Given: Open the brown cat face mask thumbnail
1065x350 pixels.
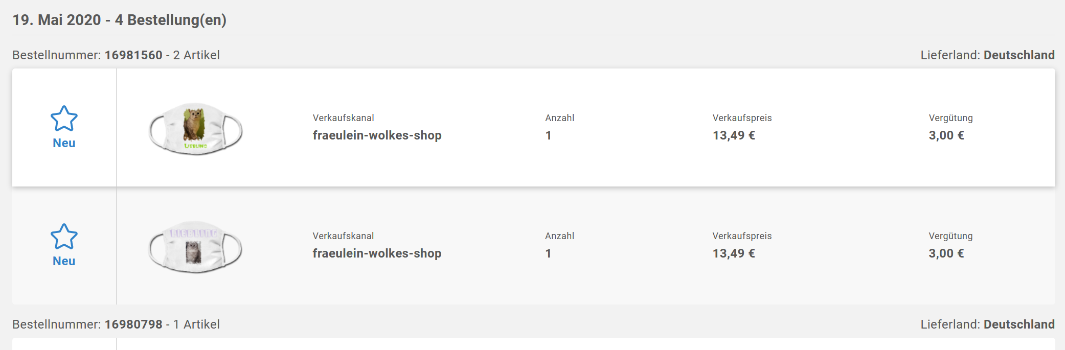Looking at the screenshot, I should (195, 128).
